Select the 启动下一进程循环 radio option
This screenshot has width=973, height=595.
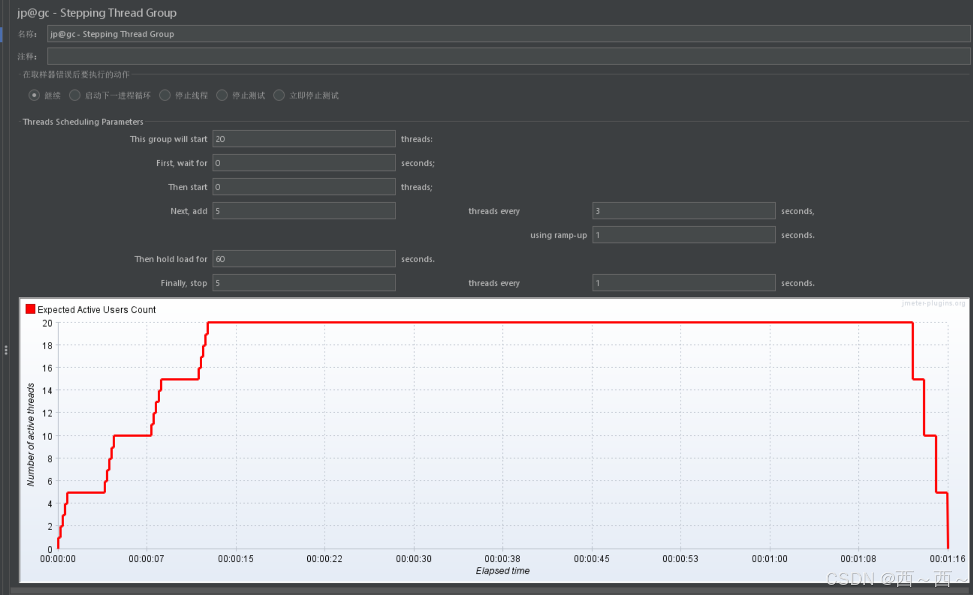(75, 95)
